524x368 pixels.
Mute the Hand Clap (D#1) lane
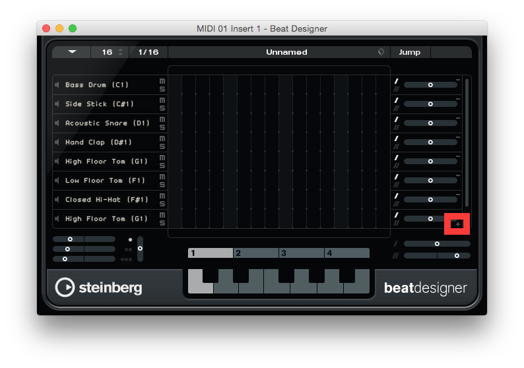(162, 138)
